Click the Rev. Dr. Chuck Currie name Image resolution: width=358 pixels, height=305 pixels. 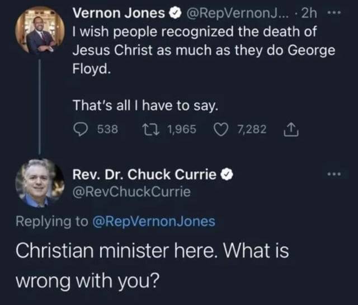[145, 175]
